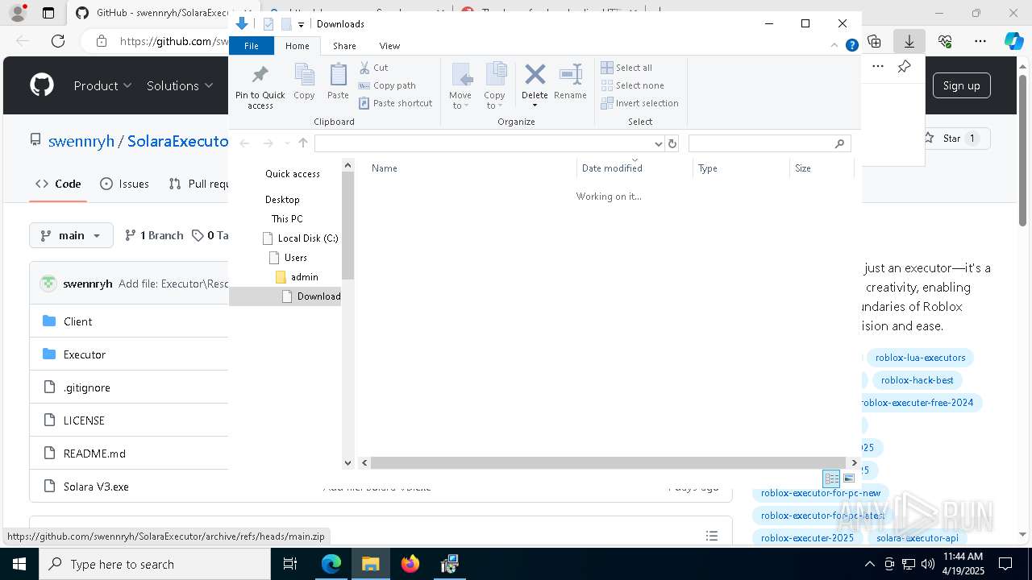
Task: Click Sign up button on GitHub
Action: point(961,85)
